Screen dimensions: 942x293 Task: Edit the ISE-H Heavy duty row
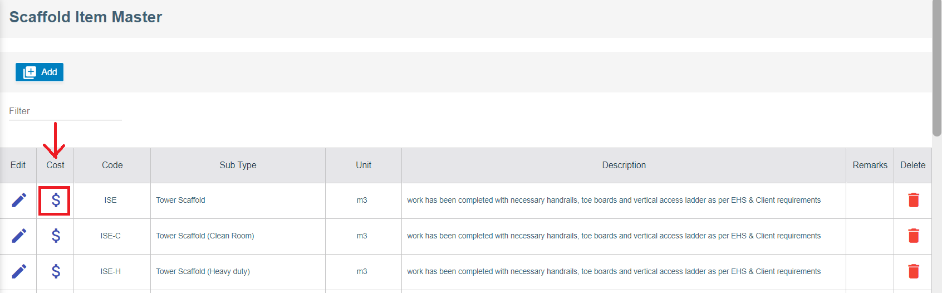(19, 271)
